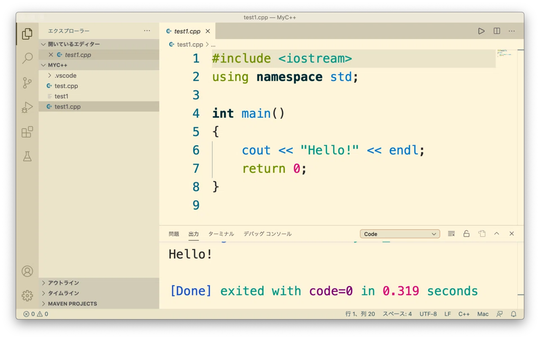The width and height of the screenshot is (540, 339).
Task: Close the bottom panel
Action: pyautogui.click(x=512, y=234)
